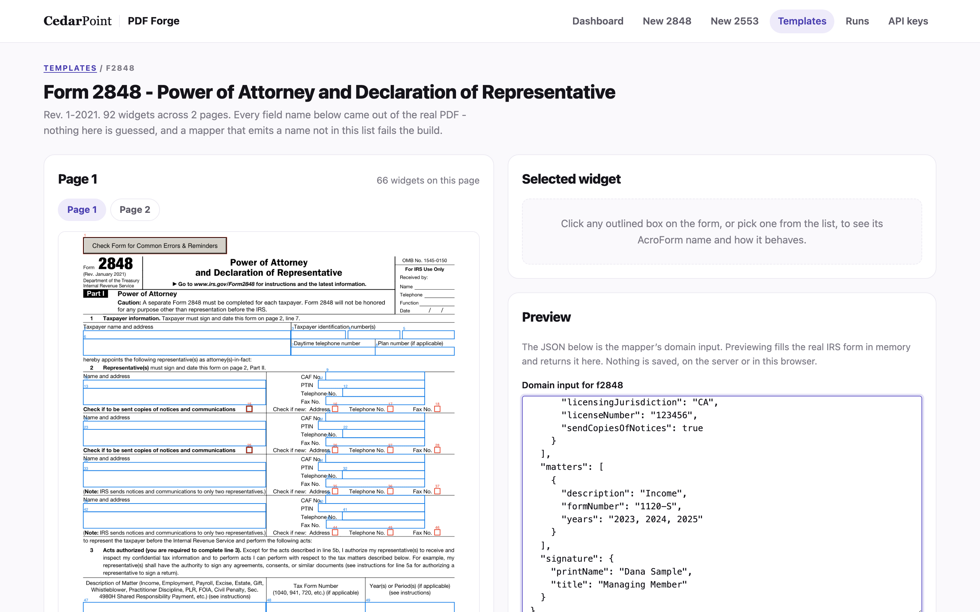The image size is (980, 612).
Task: Go to New 2848 page
Action: click(x=667, y=21)
